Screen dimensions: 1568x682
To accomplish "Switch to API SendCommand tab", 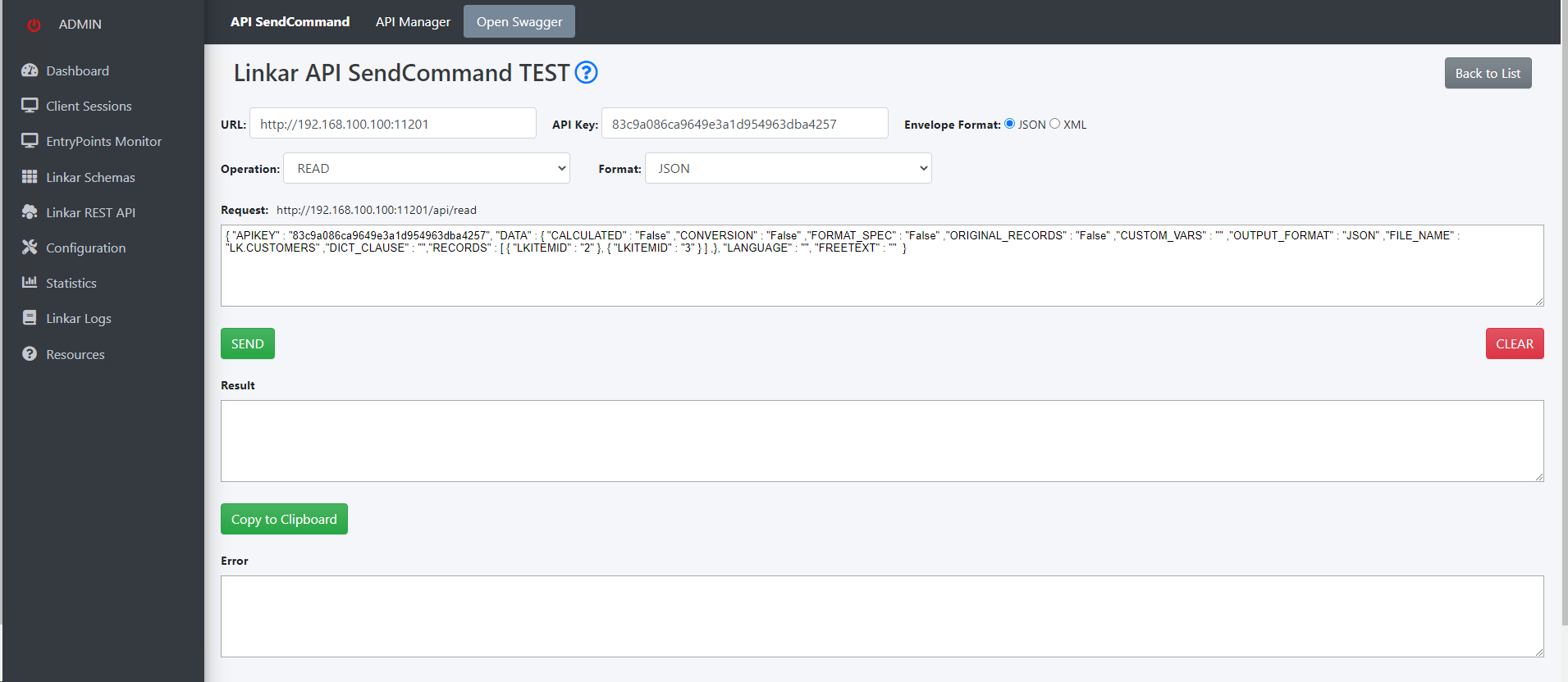I will click(290, 22).
